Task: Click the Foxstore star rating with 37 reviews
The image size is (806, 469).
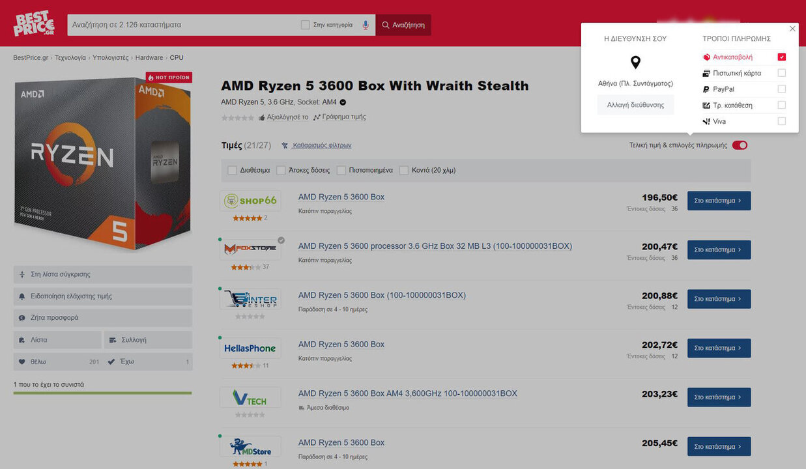Action: click(x=246, y=267)
